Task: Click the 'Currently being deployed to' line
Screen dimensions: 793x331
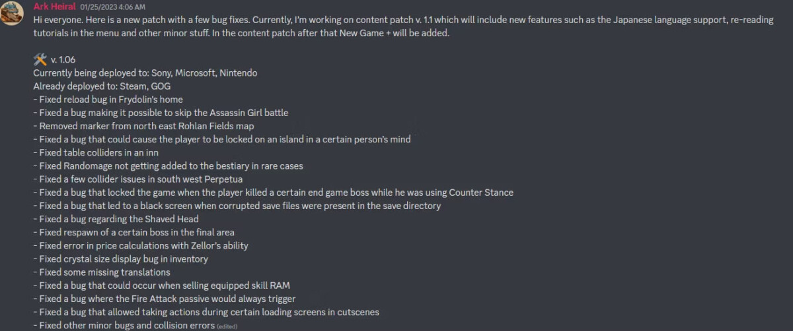Action: pyautogui.click(x=145, y=73)
